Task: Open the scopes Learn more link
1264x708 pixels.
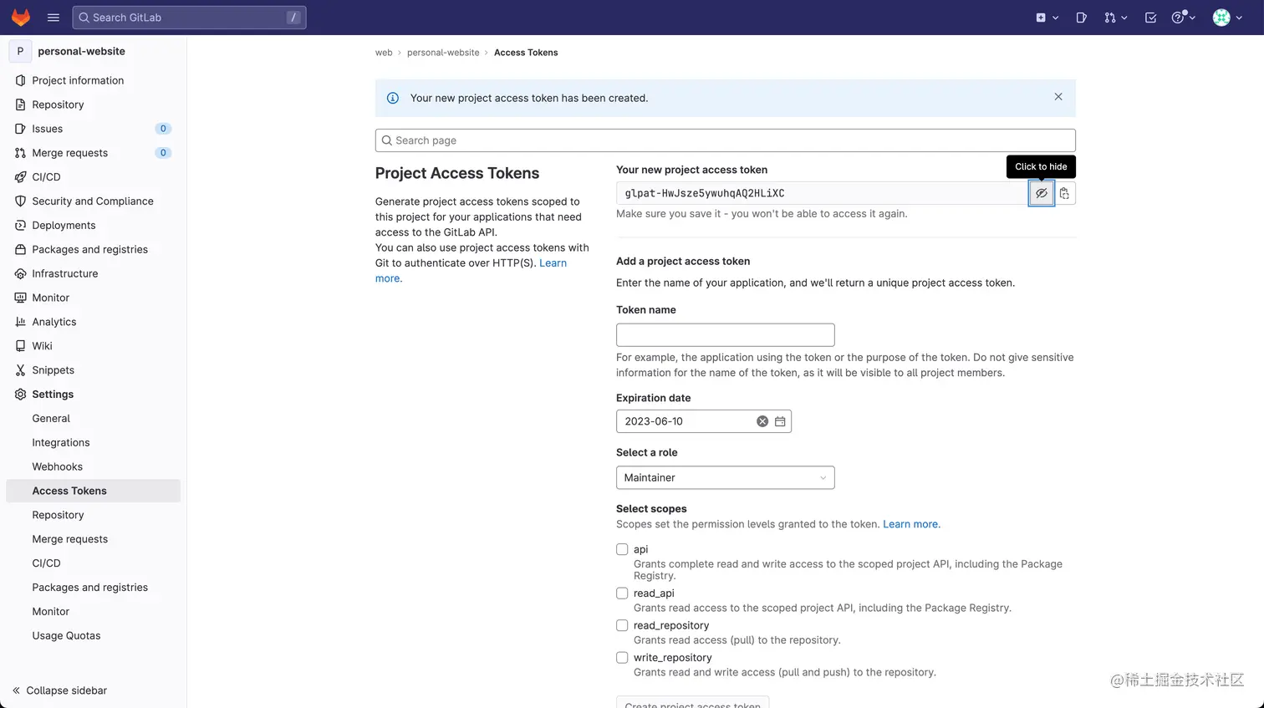Action: pyautogui.click(x=911, y=524)
